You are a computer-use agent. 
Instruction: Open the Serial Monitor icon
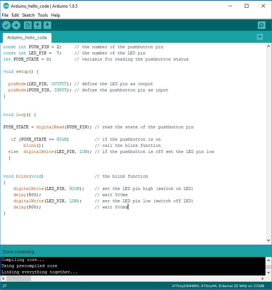(261, 25)
